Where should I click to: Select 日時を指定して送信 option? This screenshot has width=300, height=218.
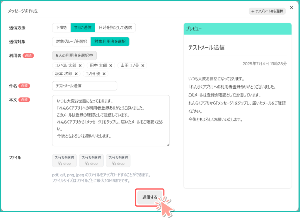[x=115, y=28]
